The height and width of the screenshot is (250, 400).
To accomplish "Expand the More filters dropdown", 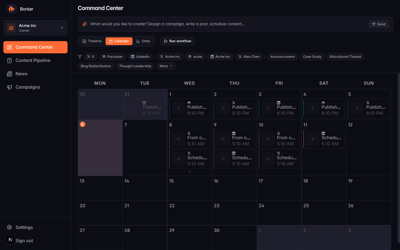I will pyautogui.click(x=166, y=66).
